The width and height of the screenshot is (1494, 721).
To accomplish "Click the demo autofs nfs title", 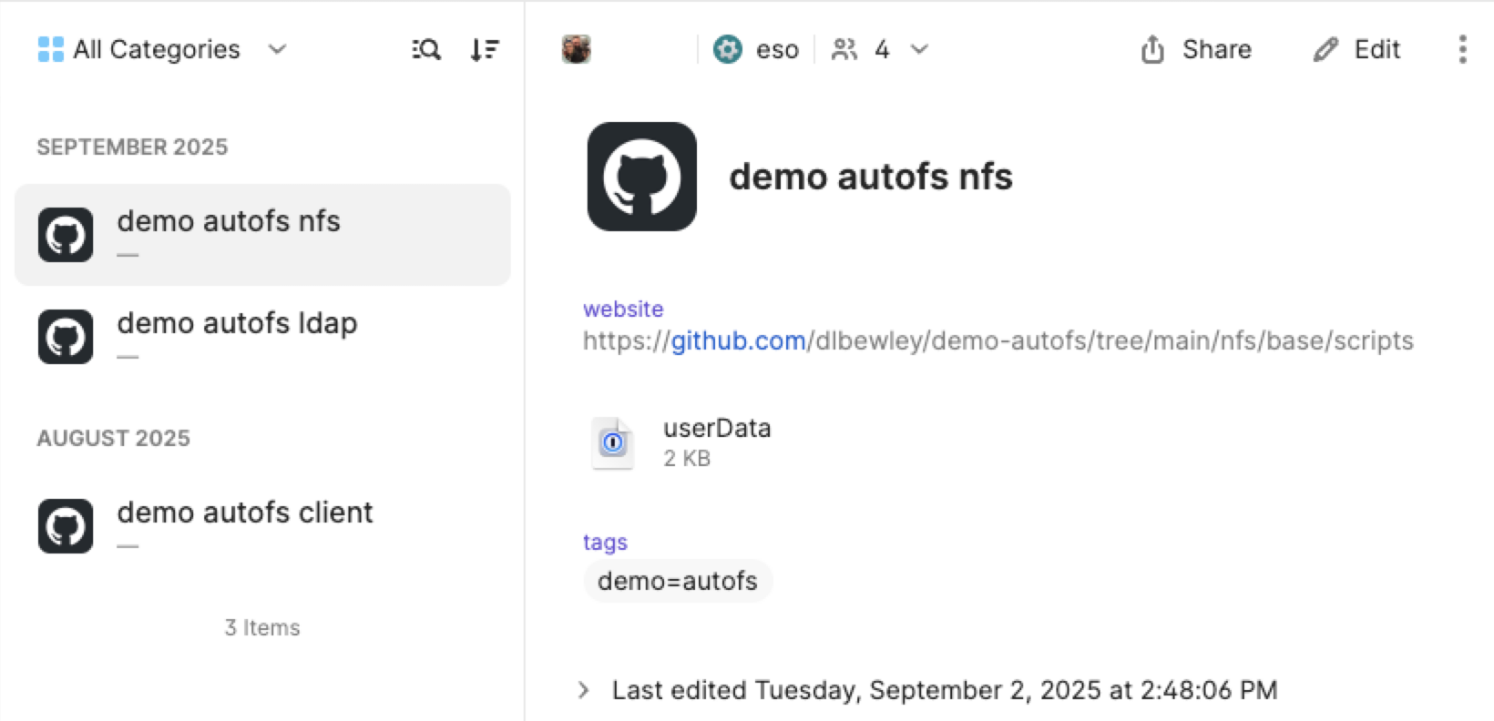I will pyautogui.click(x=870, y=177).
